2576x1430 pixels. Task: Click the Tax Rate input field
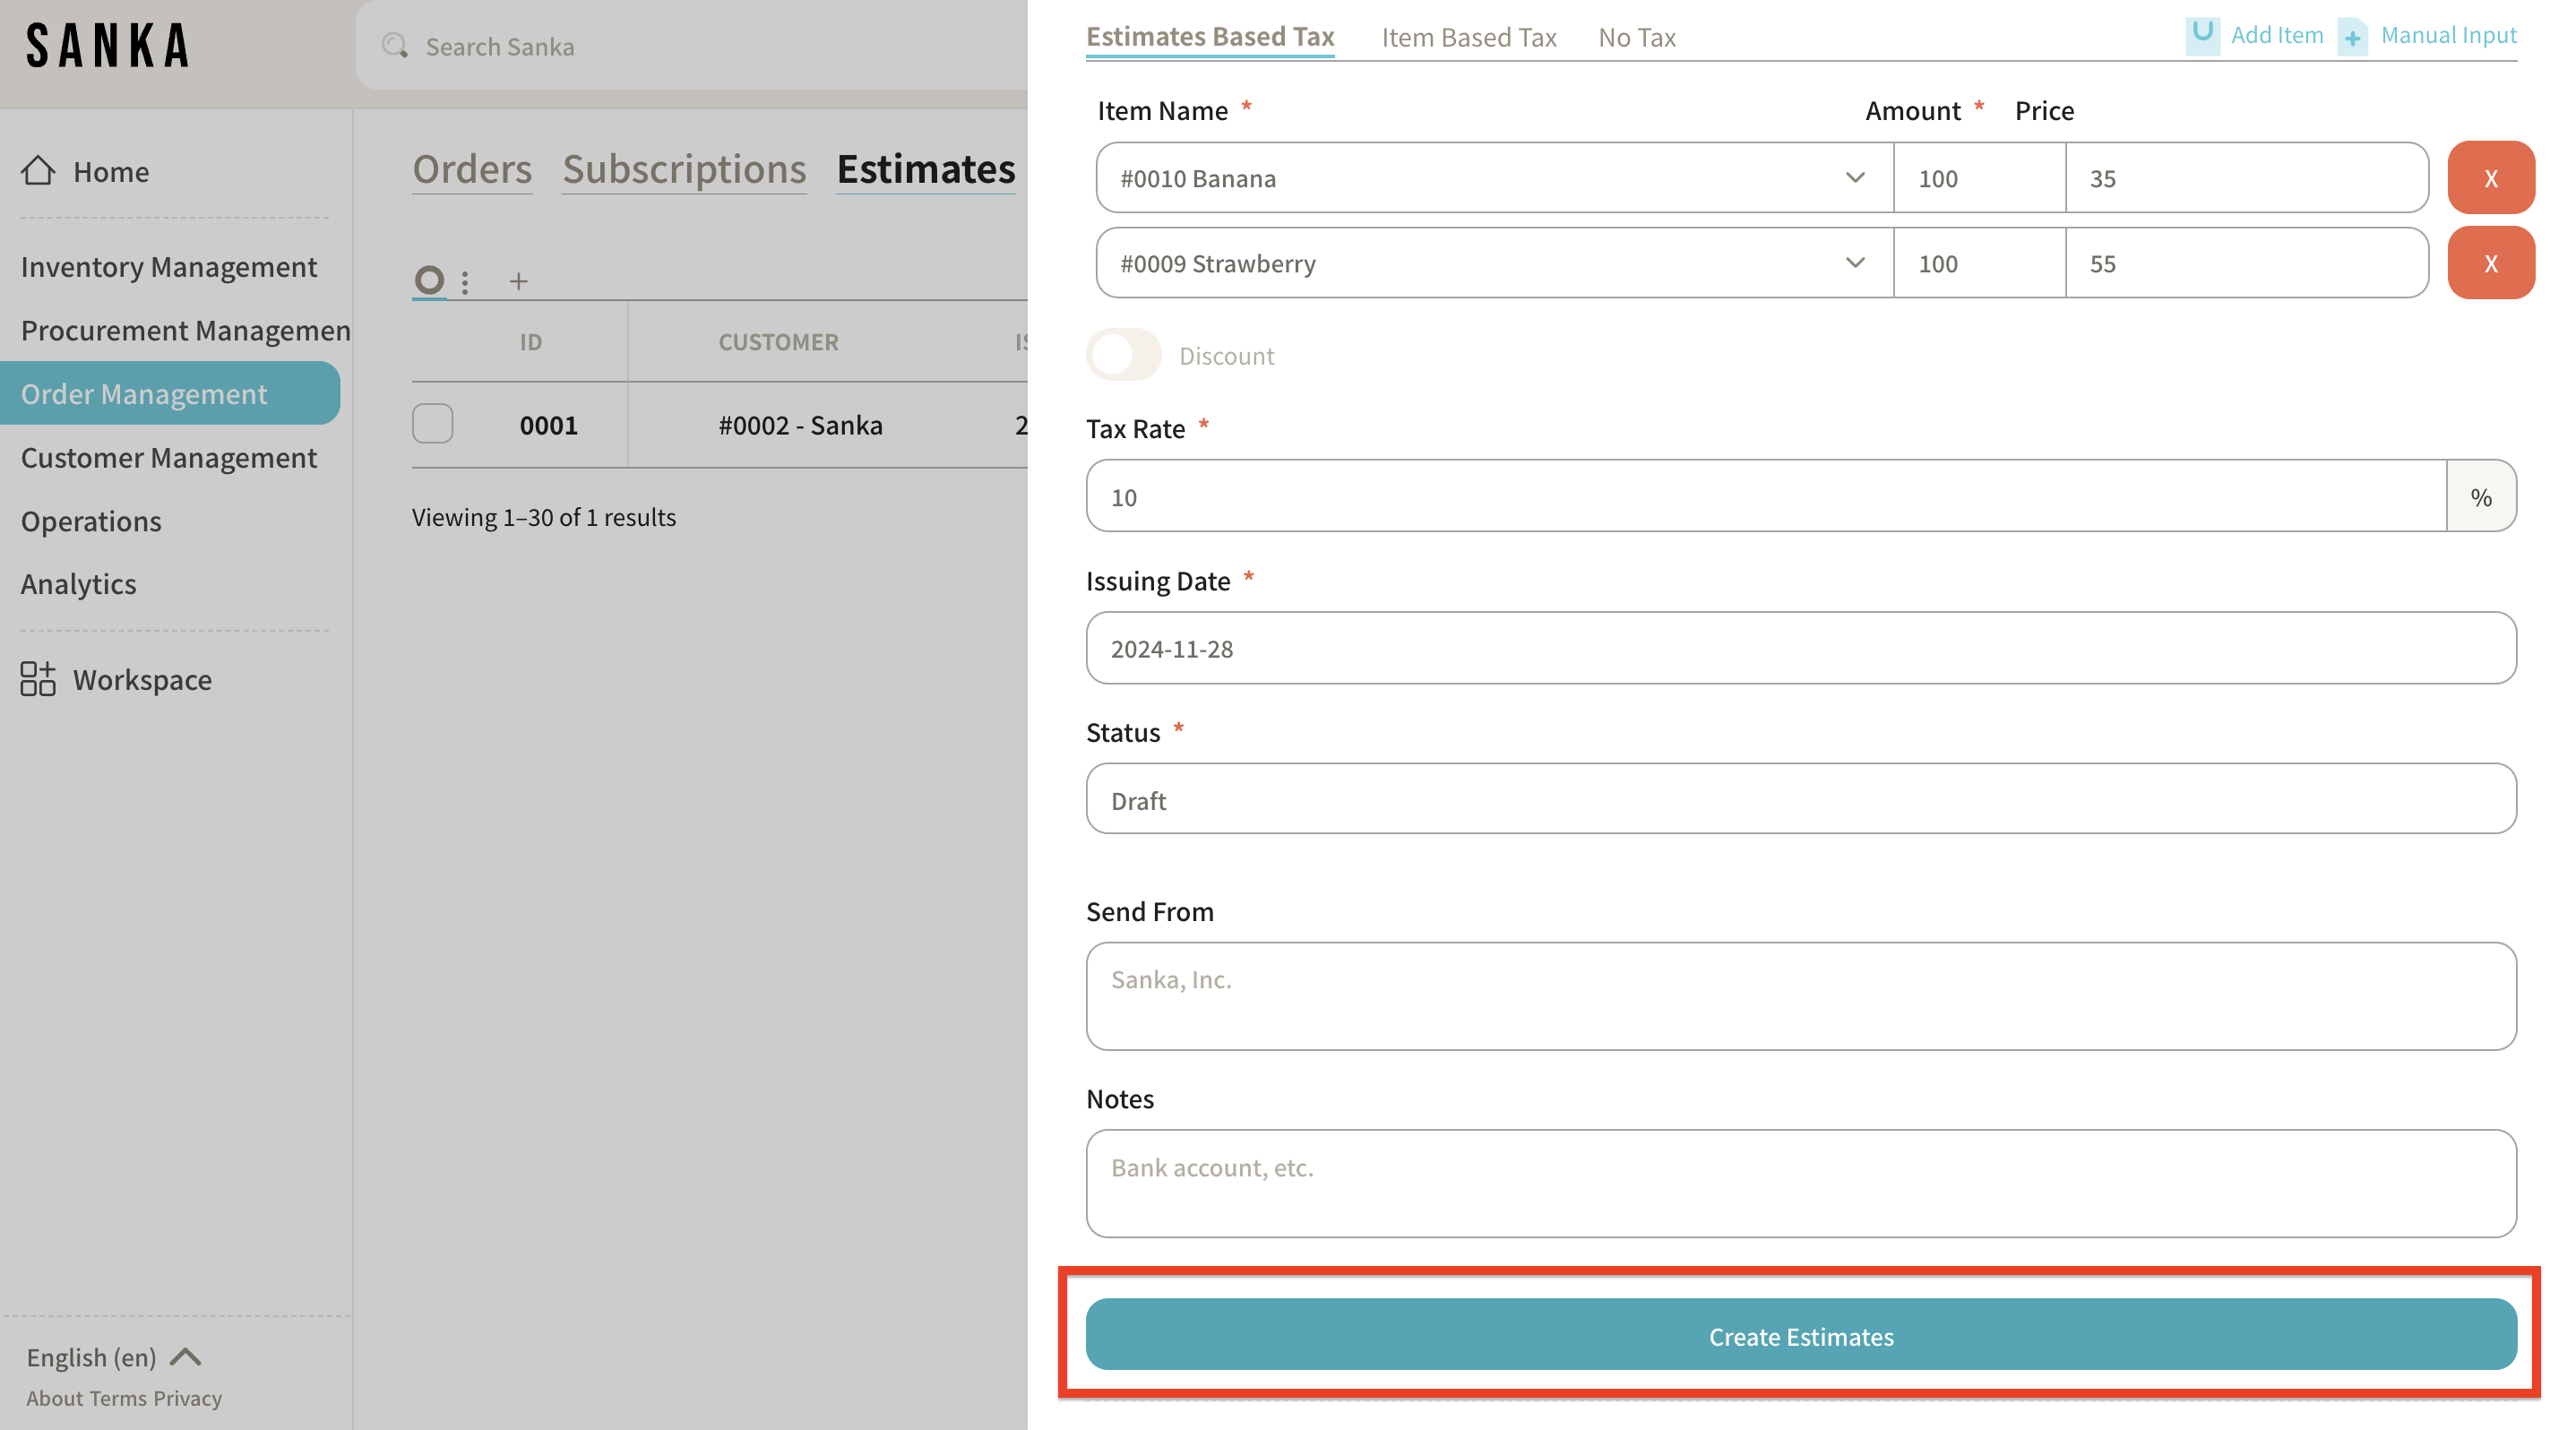pyautogui.click(x=1765, y=496)
